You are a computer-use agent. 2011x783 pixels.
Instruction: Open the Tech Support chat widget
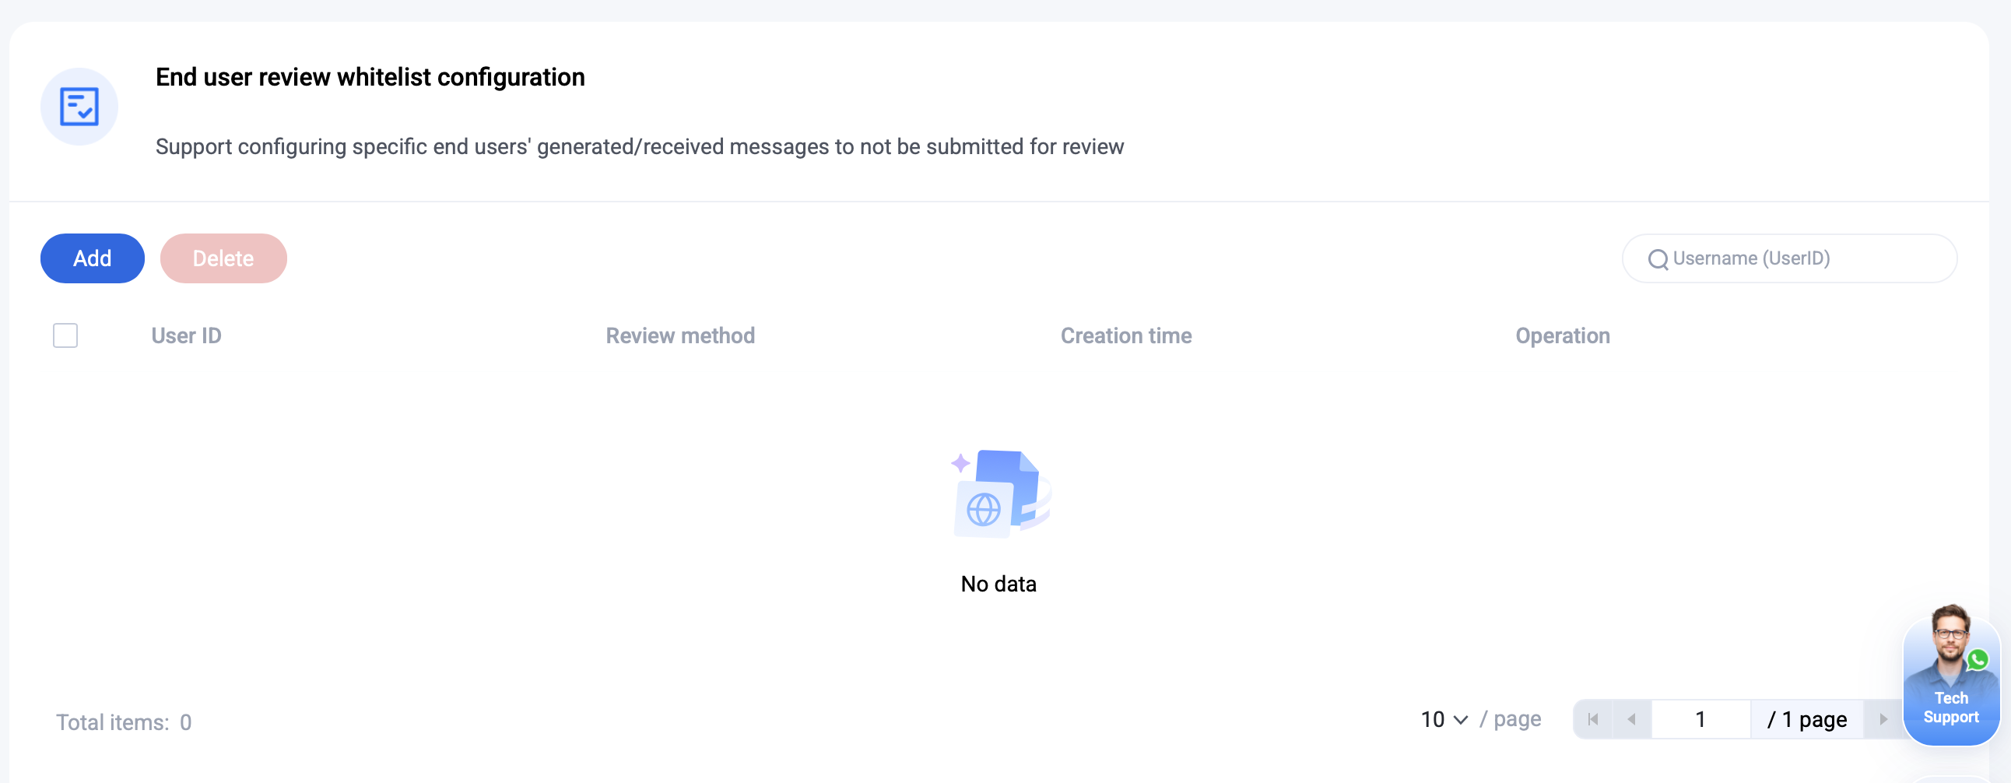tap(1951, 676)
